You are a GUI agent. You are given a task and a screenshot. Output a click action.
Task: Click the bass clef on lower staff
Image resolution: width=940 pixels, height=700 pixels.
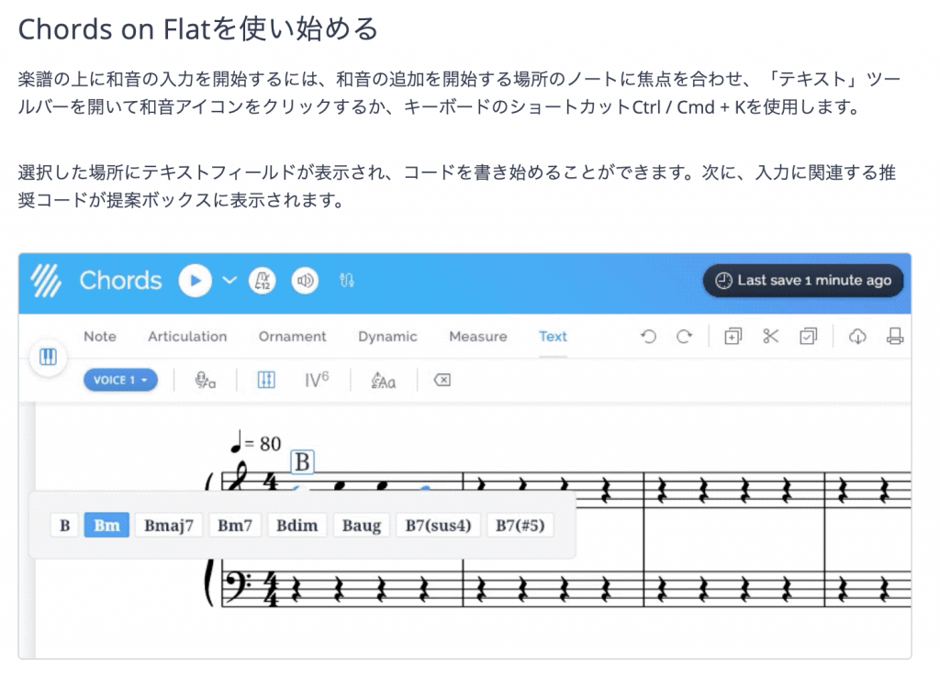[x=238, y=585]
